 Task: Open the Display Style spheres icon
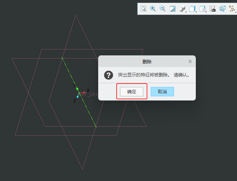pyautogui.click(x=182, y=9)
